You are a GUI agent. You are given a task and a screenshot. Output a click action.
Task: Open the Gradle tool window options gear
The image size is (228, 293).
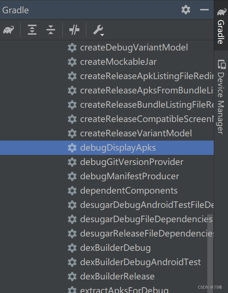click(185, 10)
